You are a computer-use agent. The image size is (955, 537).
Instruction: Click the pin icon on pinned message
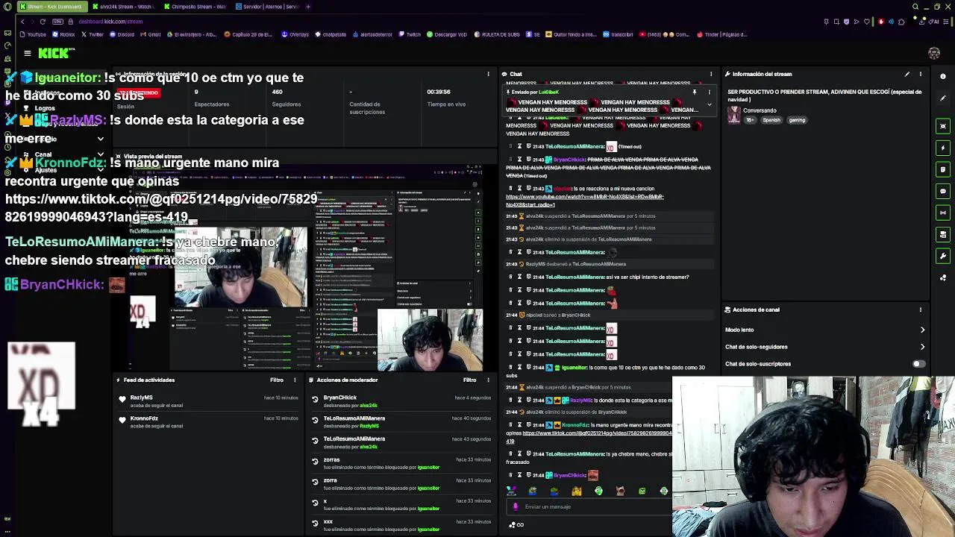point(694,92)
